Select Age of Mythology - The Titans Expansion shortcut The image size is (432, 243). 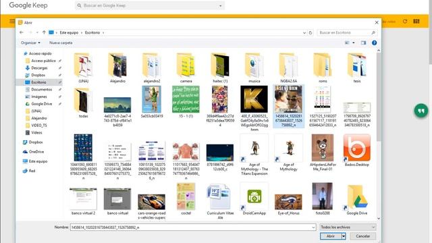254,155
